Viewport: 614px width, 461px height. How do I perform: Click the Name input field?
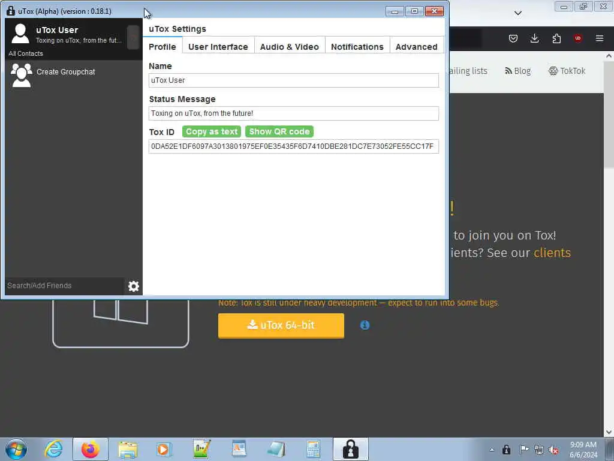coord(294,80)
